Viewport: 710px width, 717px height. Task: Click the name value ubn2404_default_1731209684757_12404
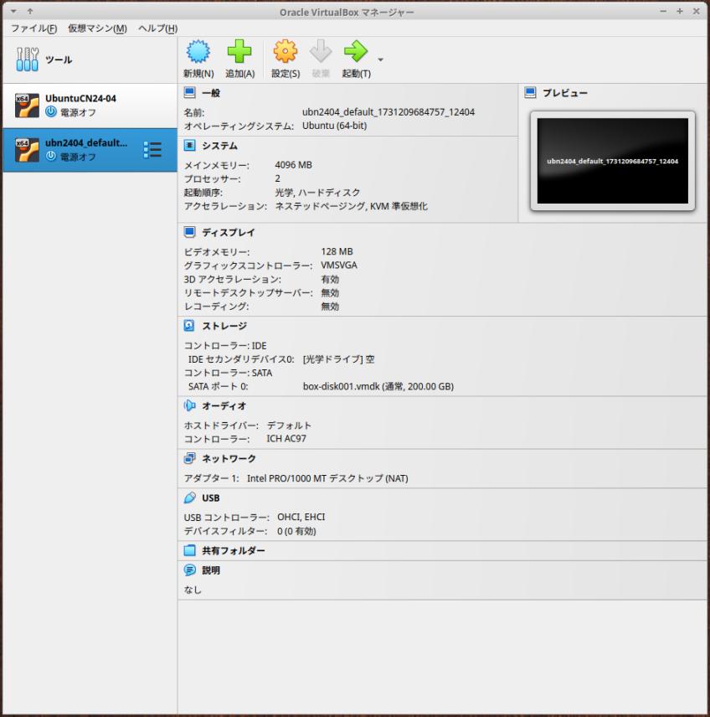pos(388,112)
